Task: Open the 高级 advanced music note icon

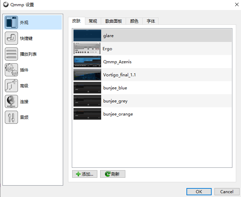Action: pos(11,86)
